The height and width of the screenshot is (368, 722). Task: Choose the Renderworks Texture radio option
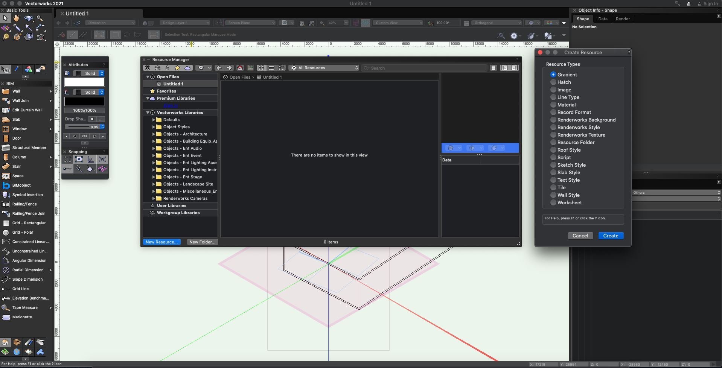553,135
